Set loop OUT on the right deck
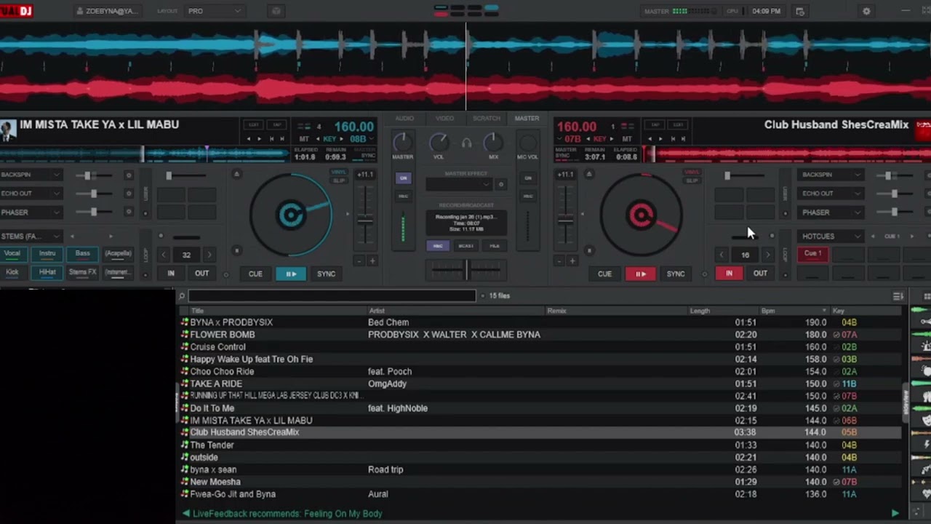Image resolution: width=931 pixels, height=524 pixels. click(760, 273)
